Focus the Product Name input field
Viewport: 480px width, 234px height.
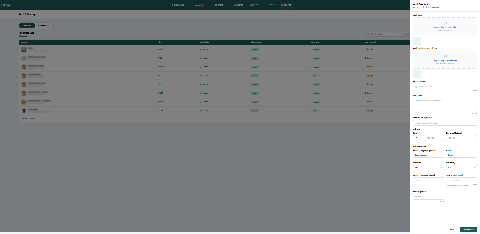click(445, 87)
